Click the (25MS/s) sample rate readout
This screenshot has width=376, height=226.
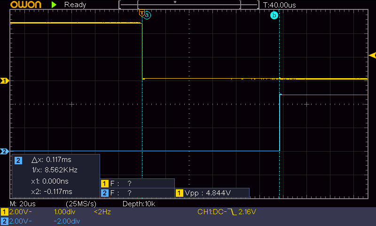pos(81,204)
